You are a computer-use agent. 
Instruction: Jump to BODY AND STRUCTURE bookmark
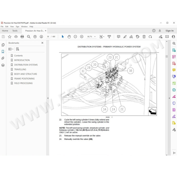[x=26, y=74]
